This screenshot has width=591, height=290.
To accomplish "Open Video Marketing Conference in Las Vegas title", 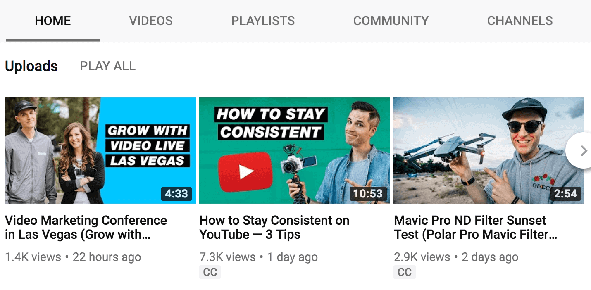I will tap(86, 227).
